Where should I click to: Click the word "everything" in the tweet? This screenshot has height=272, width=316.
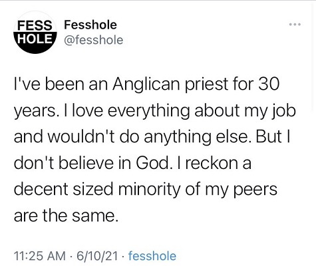(149, 111)
